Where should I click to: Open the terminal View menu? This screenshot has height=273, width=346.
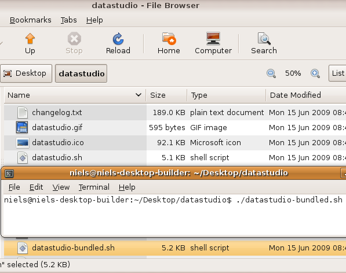click(x=61, y=187)
